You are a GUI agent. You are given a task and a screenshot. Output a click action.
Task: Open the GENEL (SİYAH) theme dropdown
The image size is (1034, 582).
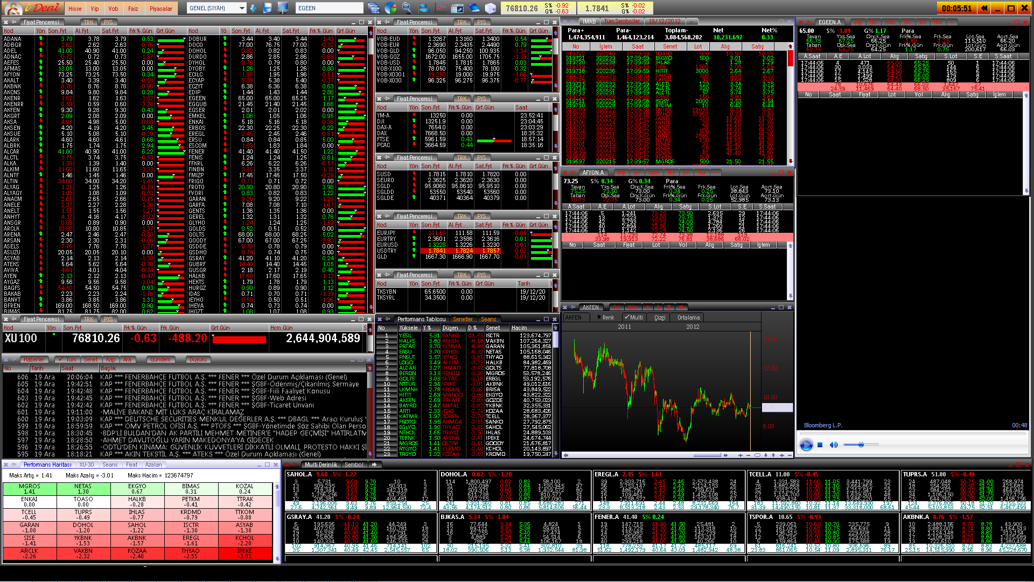216,8
